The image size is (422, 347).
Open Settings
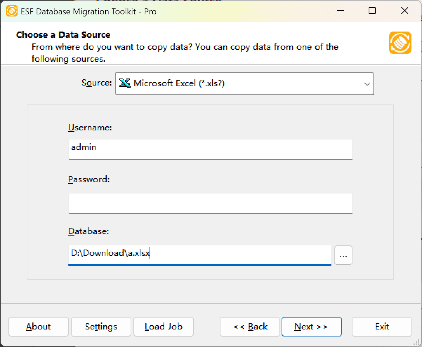click(101, 326)
